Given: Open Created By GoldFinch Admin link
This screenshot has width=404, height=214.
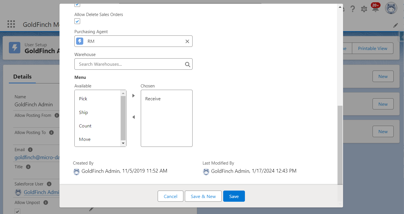Looking at the screenshot, I should click(101, 171).
